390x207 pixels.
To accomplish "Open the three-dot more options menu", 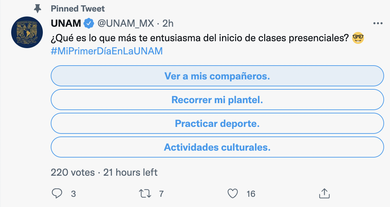I will coord(377,23).
